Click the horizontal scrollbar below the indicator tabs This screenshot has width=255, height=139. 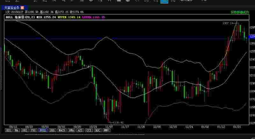(127, 134)
